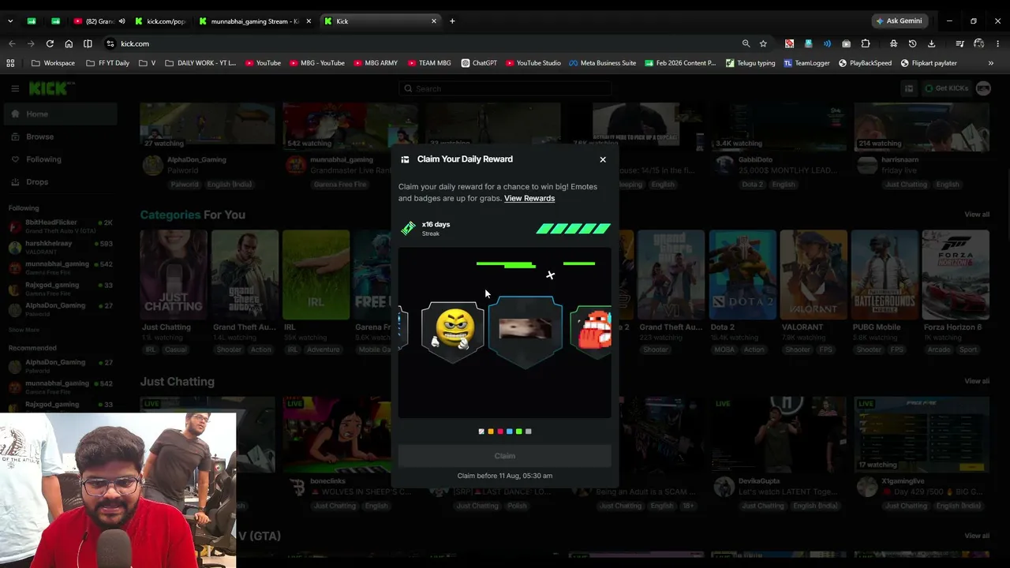Reload the current page
1010x568 pixels.
pyautogui.click(x=50, y=43)
